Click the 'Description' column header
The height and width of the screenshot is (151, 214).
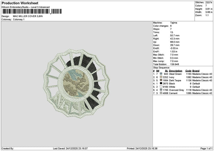coord(175,71)
